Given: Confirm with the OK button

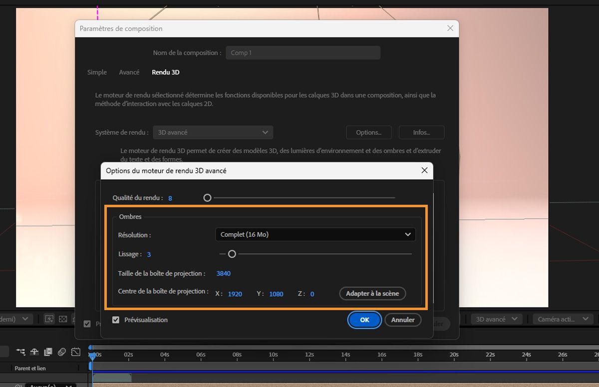Looking at the screenshot, I should (365, 320).
